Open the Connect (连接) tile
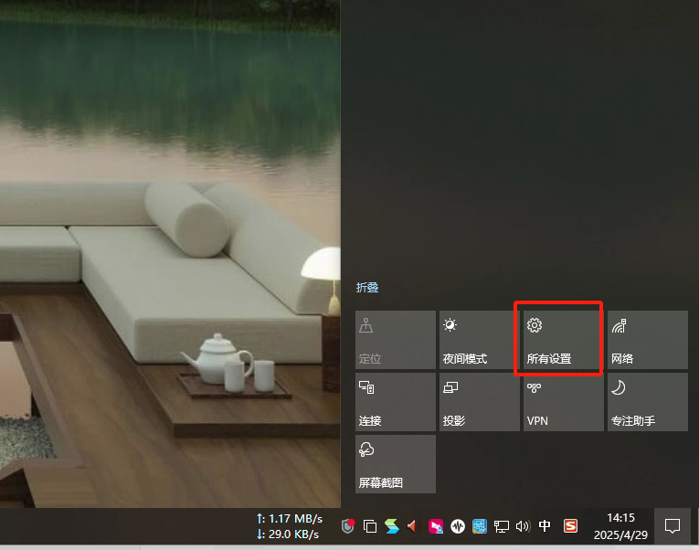699x550 pixels. click(x=395, y=402)
